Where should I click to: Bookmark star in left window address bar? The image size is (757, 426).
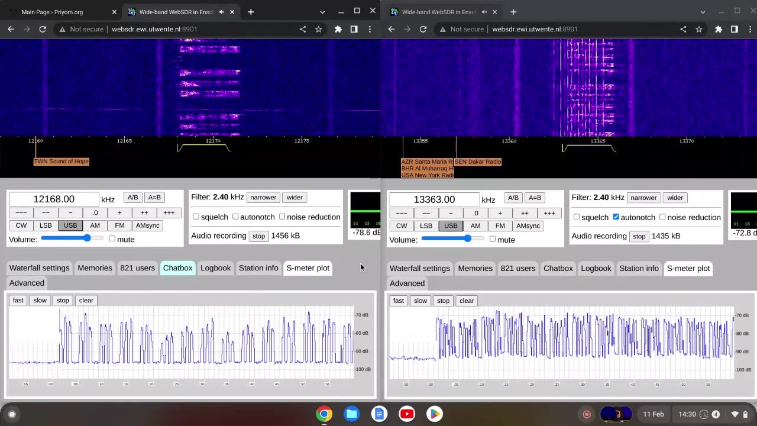318,29
